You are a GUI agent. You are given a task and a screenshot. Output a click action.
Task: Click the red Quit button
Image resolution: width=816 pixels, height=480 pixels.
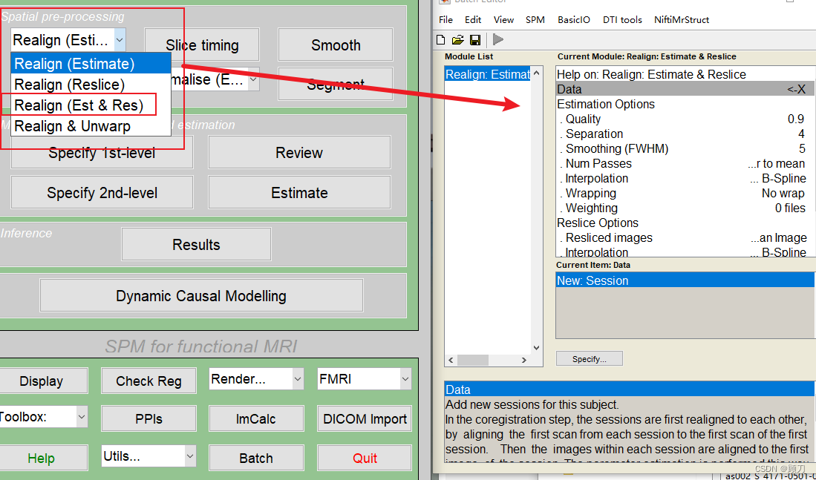point(365,458)
